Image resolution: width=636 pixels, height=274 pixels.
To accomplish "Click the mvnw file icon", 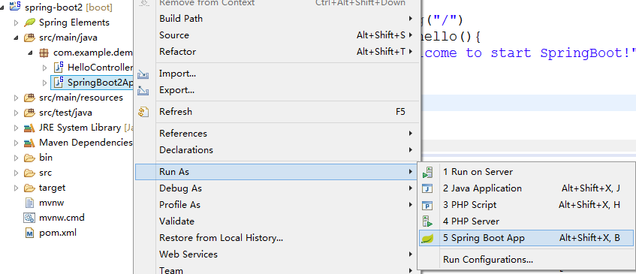I will coord(29,203).
